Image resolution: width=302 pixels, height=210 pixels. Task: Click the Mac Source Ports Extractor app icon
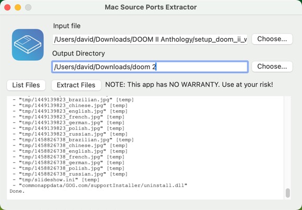click(28, 45)
